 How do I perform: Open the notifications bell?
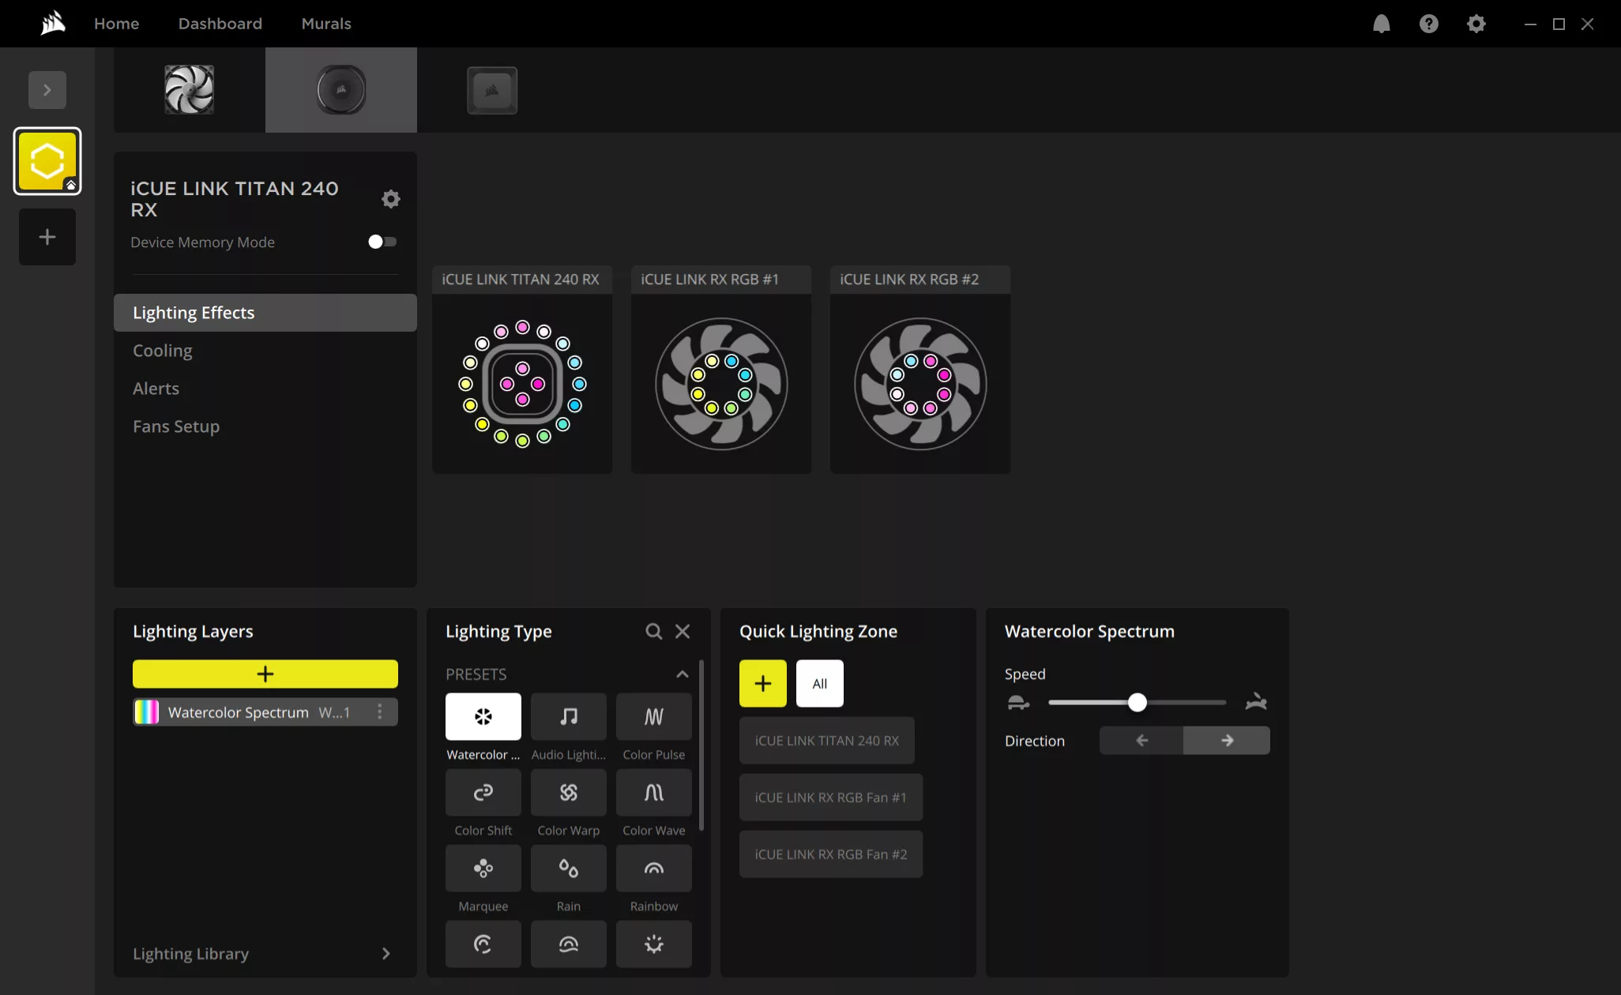pos(1381,24)
